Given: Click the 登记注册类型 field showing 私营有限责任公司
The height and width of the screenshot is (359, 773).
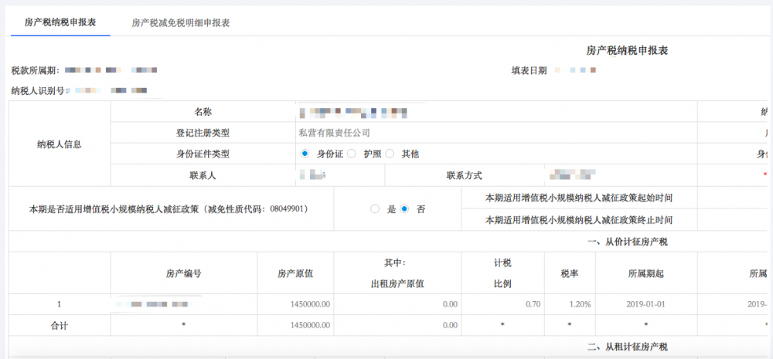Looking at the screenshot, I should coord(495,133).
